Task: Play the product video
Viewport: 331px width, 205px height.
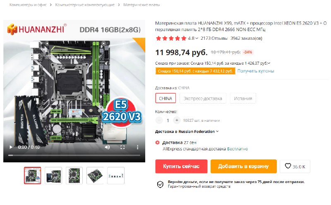Action: [11, 147]
